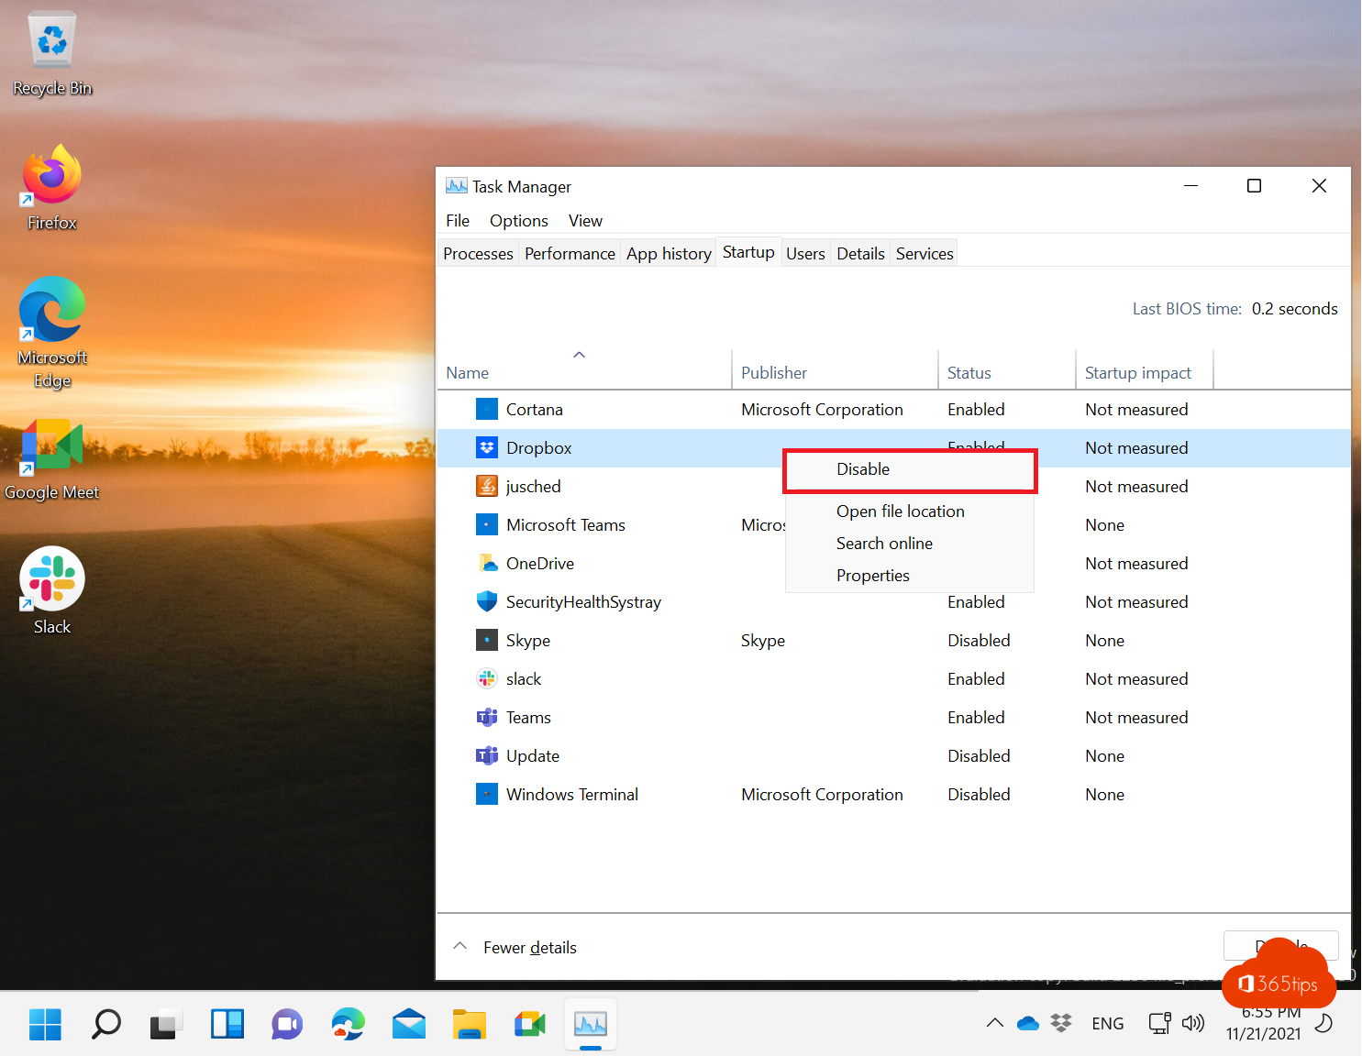
Task: Select Properties in the context menu
Action: point(872,576)
